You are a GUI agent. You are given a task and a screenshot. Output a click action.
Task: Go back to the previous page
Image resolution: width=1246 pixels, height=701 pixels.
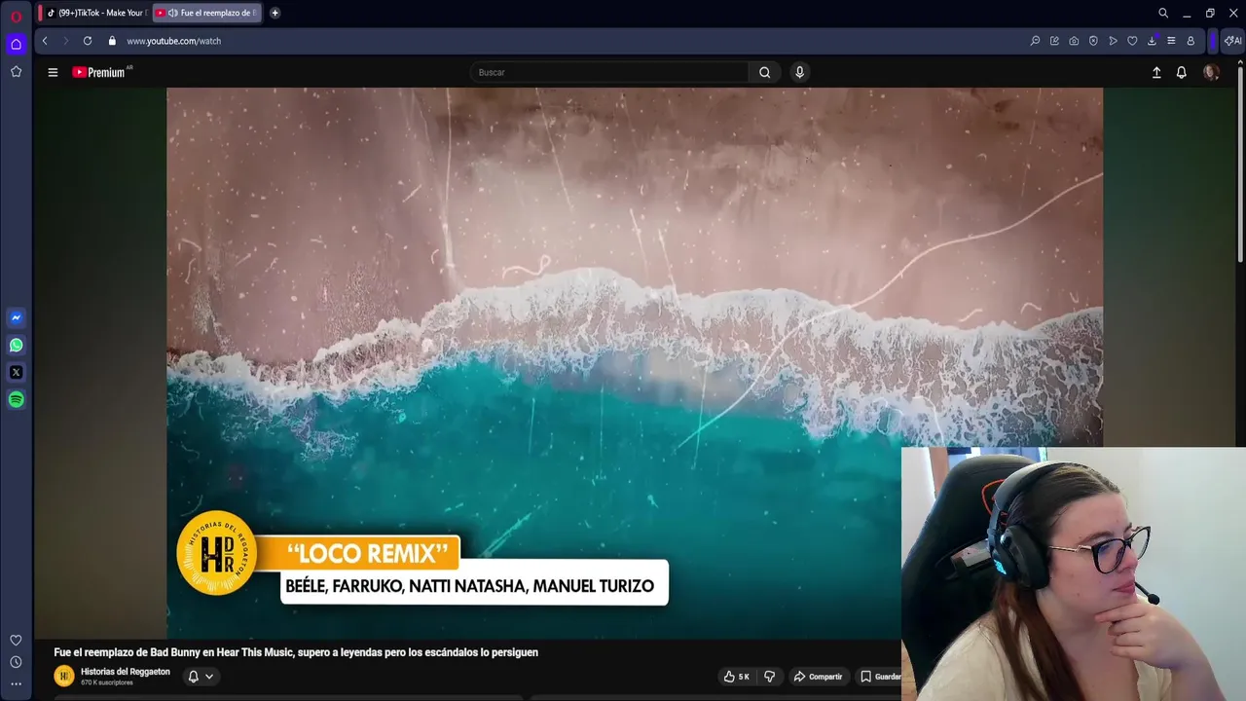(45, 41)
